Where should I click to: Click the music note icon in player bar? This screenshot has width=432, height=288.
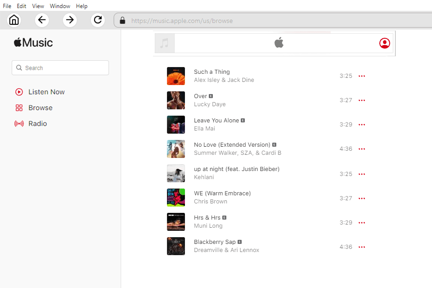tap(165, 43)
